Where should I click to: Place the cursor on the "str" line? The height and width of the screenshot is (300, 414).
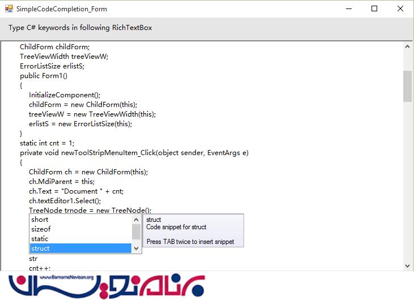tap(33, 259)
